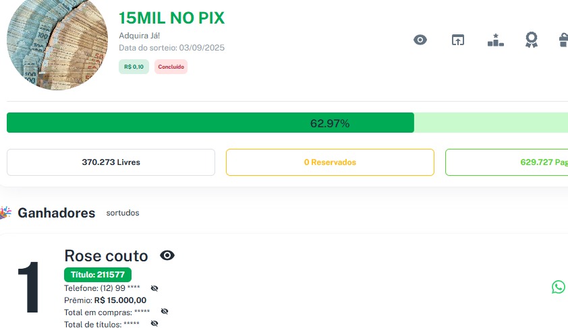Click the 15MIL NO PIX title

(x=171, y=18)
